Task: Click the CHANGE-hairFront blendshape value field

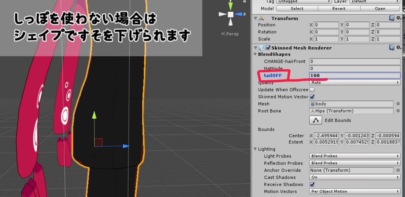Action: (355, 61)
